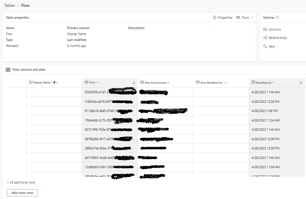
Task: Select Flow in the breadcrumb trail
Action: [x=25, y=5]
